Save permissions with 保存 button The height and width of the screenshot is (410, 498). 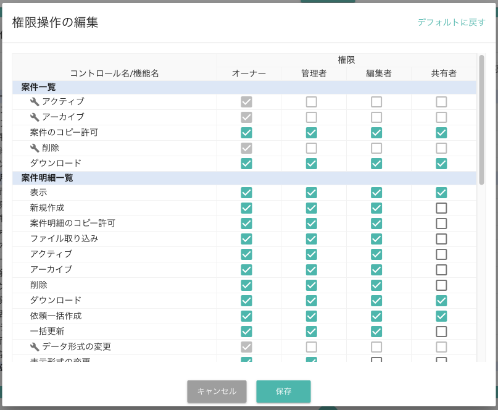coord(283,391)
